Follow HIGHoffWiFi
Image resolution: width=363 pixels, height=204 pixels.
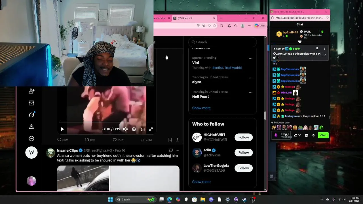(243, 137)
